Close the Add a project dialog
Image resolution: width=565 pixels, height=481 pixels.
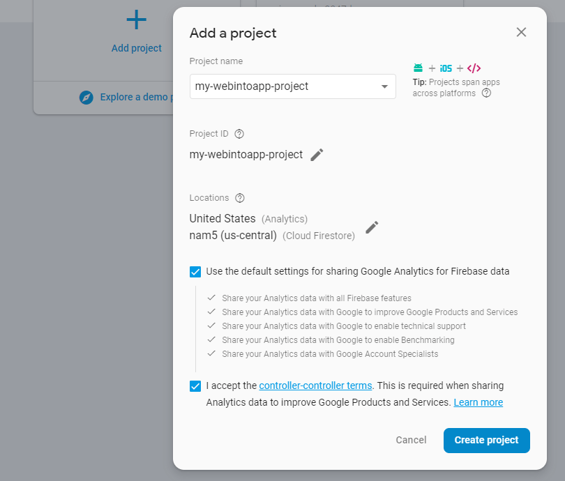521,32
